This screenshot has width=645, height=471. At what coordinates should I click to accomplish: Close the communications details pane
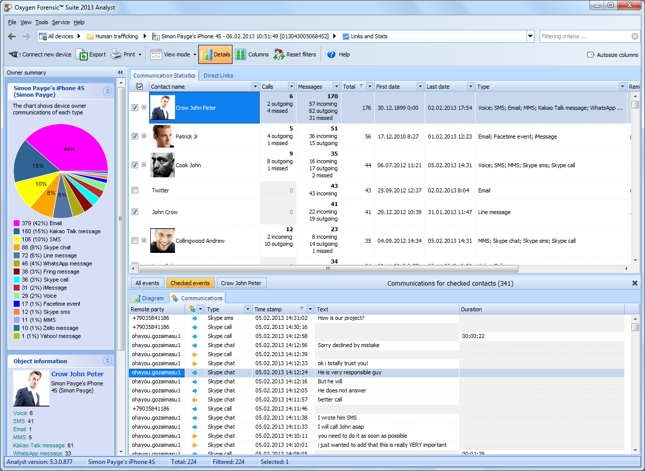(x=635, y=283)
